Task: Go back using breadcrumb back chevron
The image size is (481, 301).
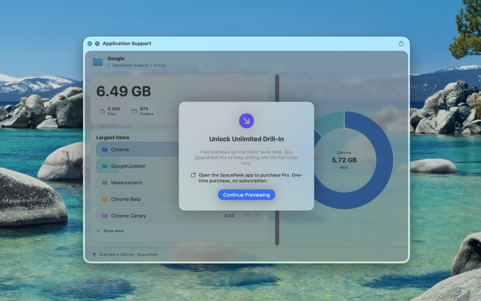Action: coord(109,65)
